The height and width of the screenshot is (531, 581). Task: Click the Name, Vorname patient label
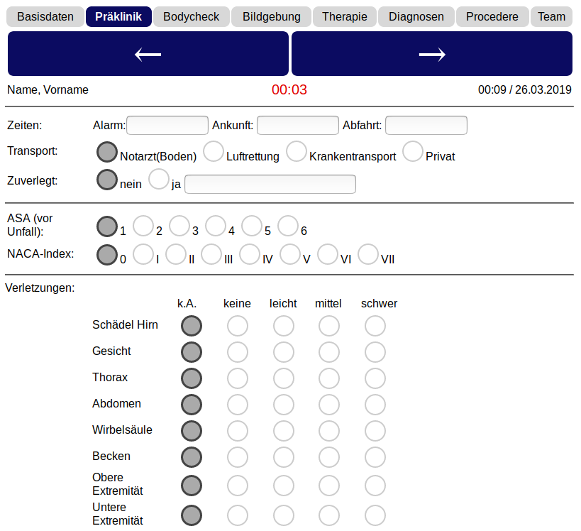(x=48, y=89)
